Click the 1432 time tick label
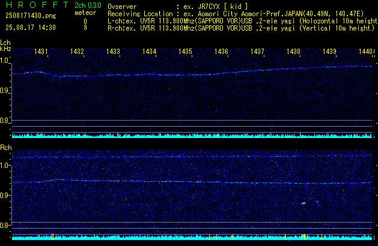Viewport: 378px width, 246px height. tap(77, 52)
